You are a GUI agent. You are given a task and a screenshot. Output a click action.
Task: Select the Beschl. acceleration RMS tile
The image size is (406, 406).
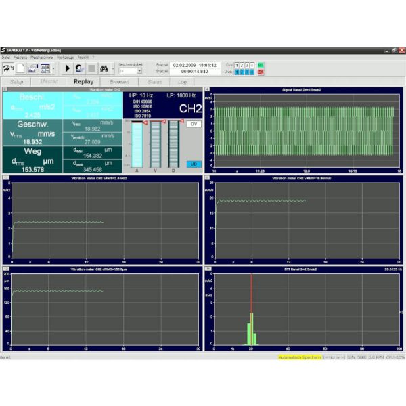32,106
